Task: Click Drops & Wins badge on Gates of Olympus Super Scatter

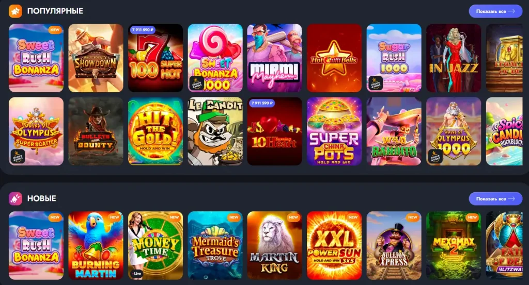Action: 18,157
